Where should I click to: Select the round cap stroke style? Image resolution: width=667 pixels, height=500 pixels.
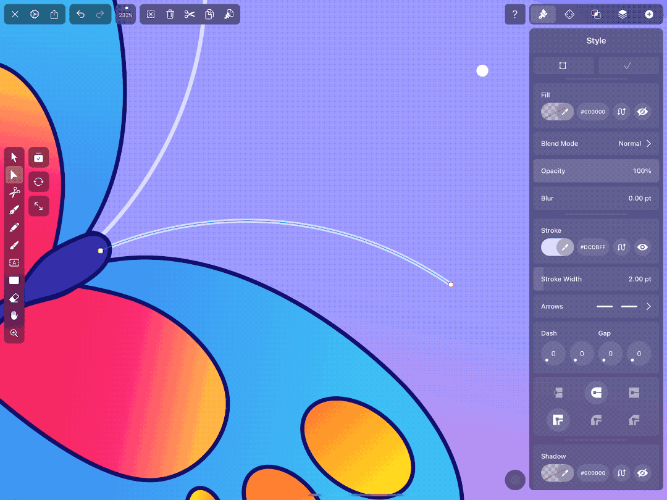(x=596, y=393)
